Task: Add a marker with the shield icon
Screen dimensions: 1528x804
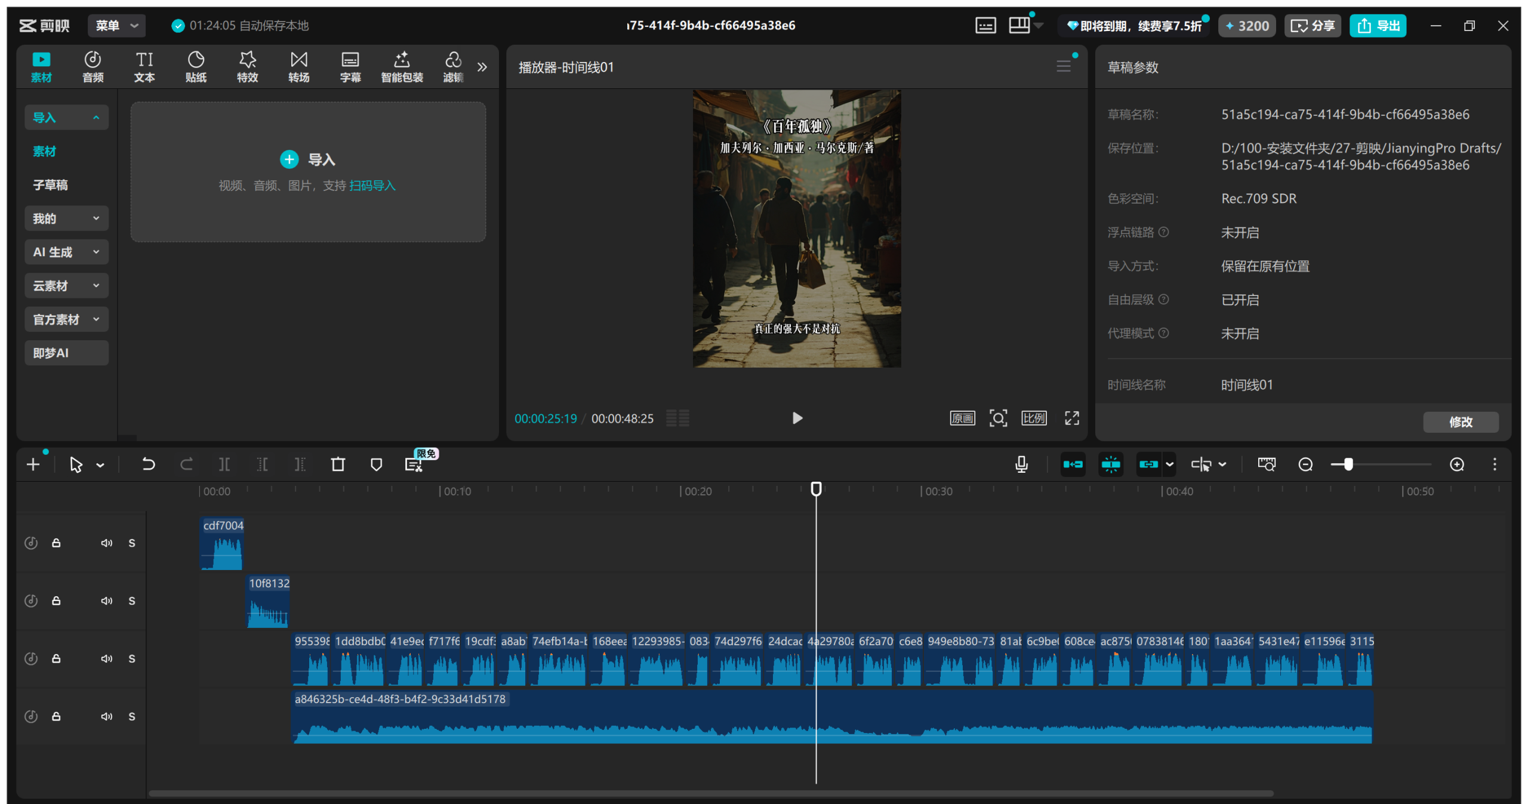Action: point(376,464)
